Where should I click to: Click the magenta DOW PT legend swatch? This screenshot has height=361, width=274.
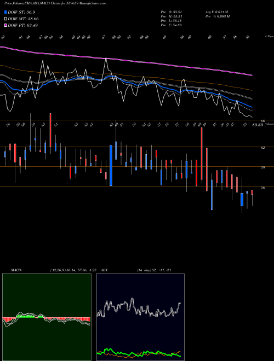point(6,25)
